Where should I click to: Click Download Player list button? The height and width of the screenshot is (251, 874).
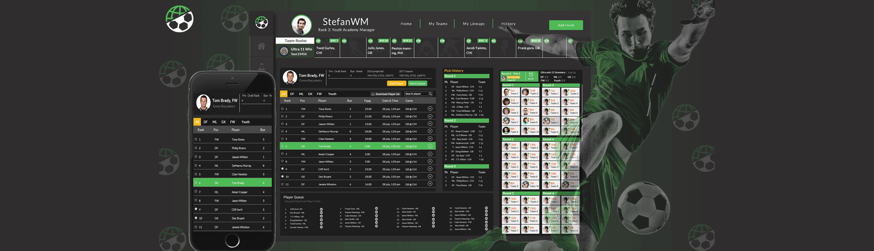point(386,94)
